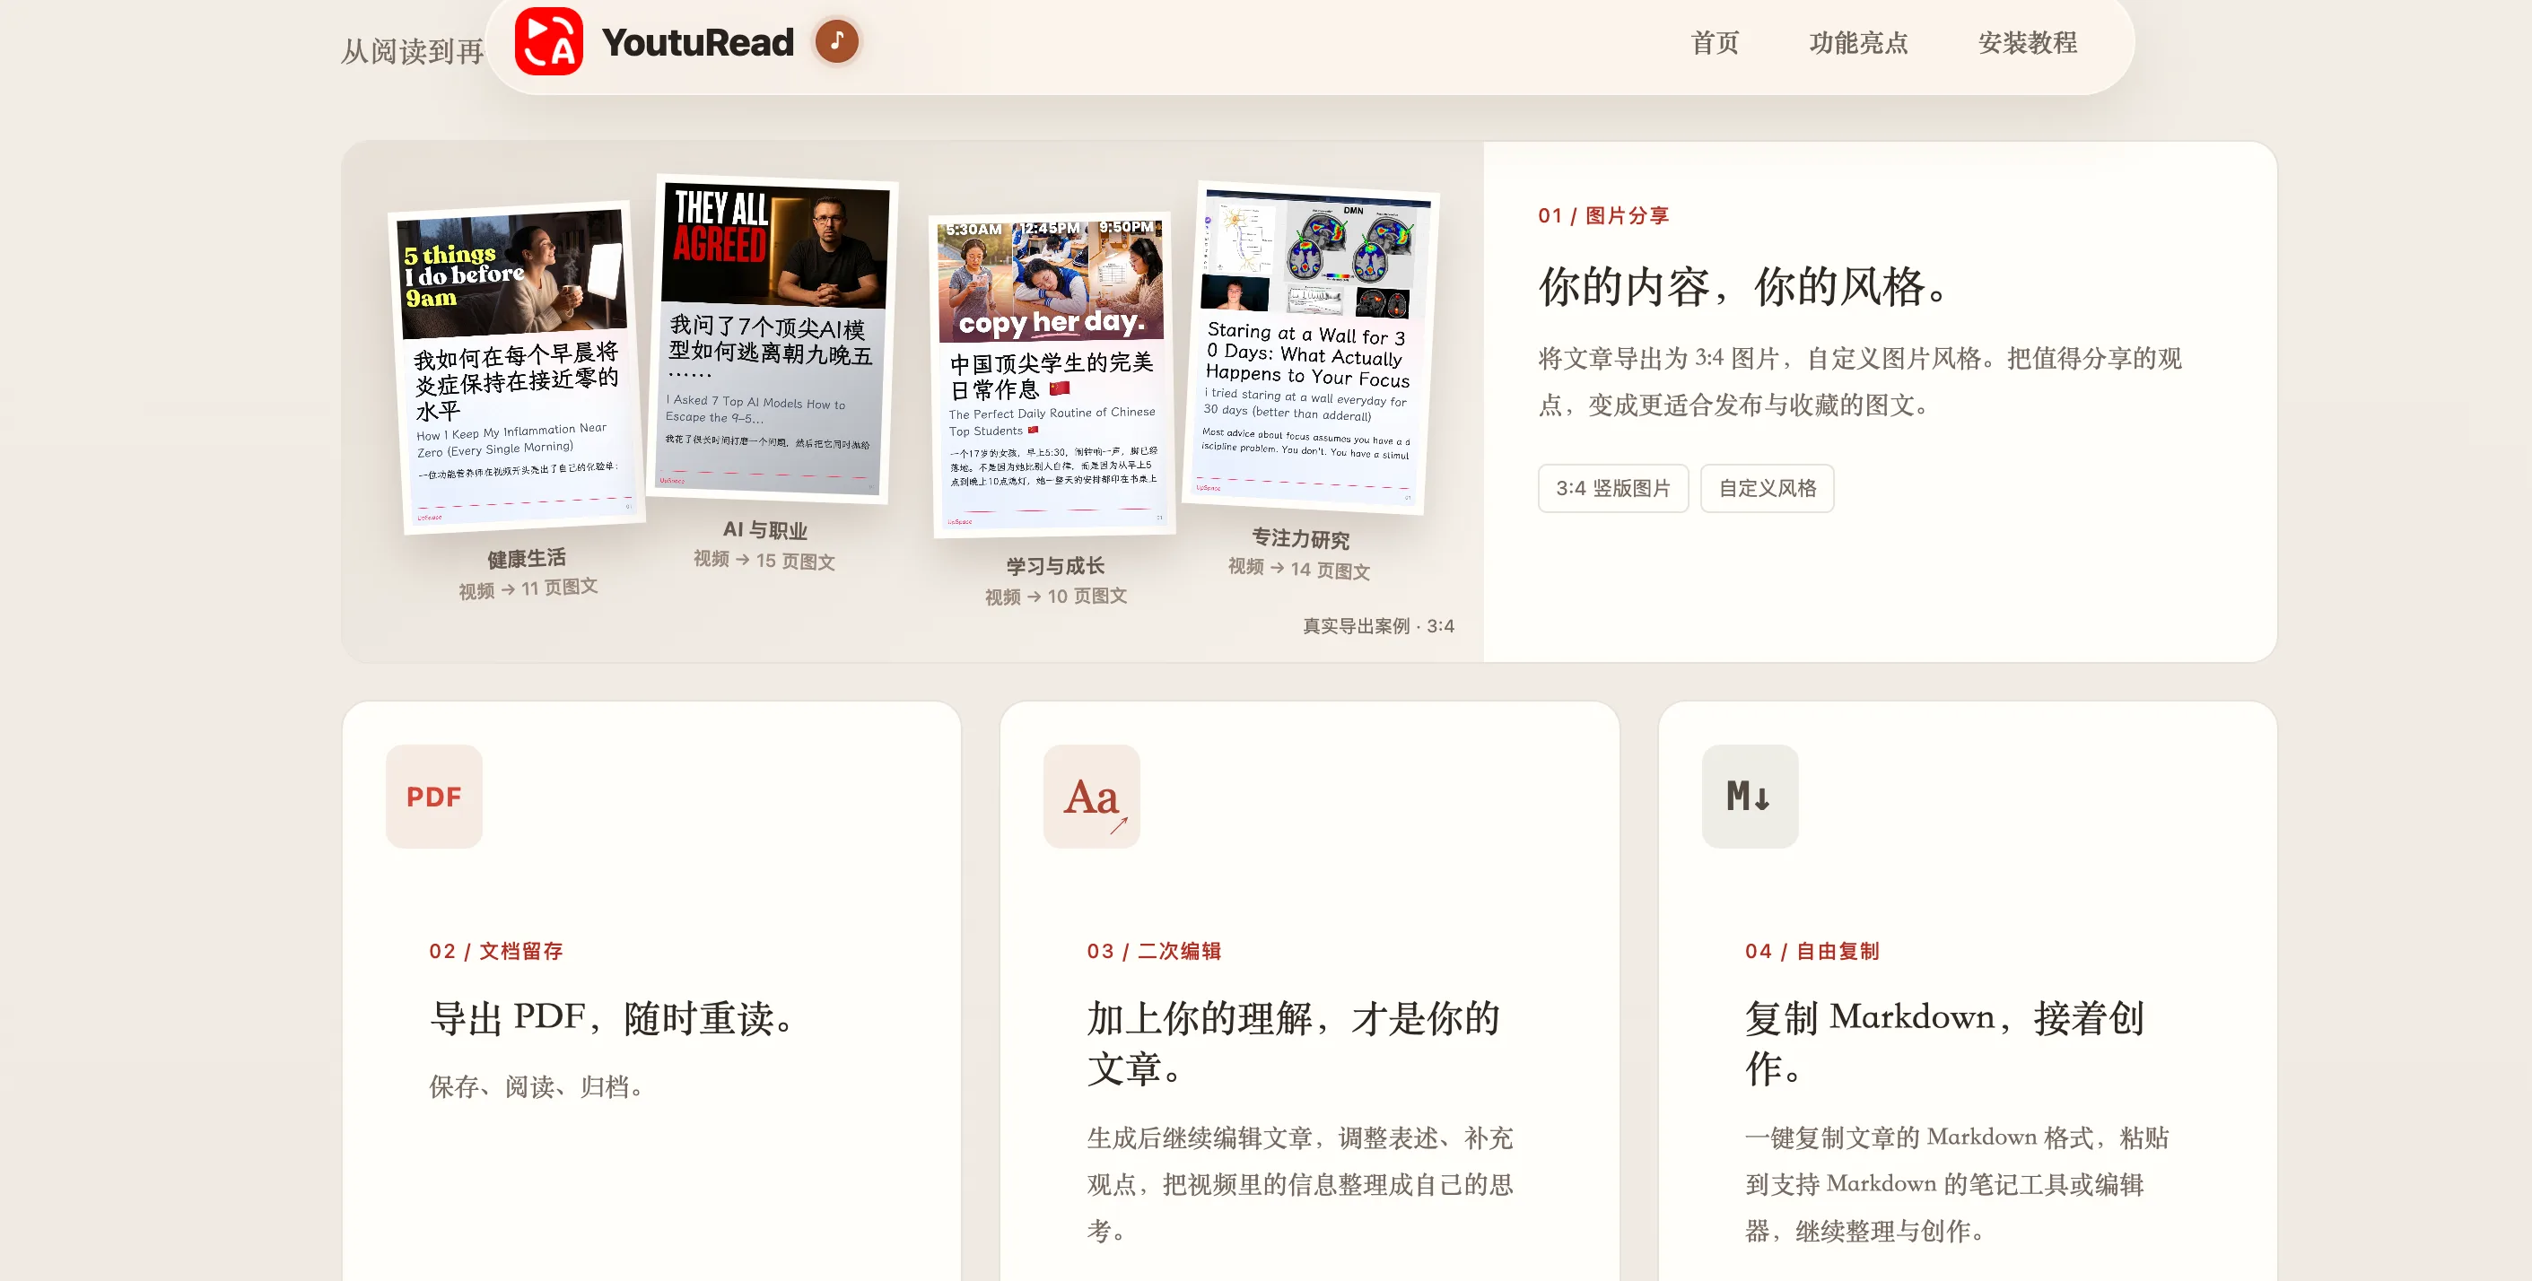The width and height of the screenshot is (2532, 1281).
Task: Click '视频 → 15 页图文' text
Action: (x=764, y=560)
